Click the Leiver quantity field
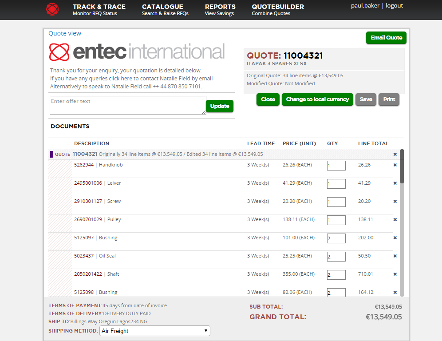This screenshot has height=341, width=442. [336, 184]
